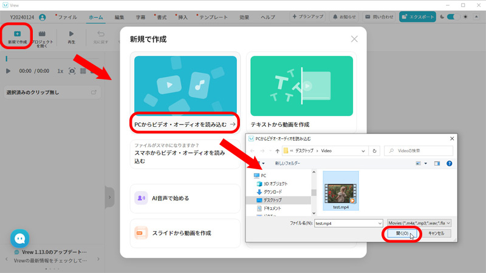Go up one folder level in file dialog
The width and height of the screenshot is (486, 273).
tap(277, 150)
